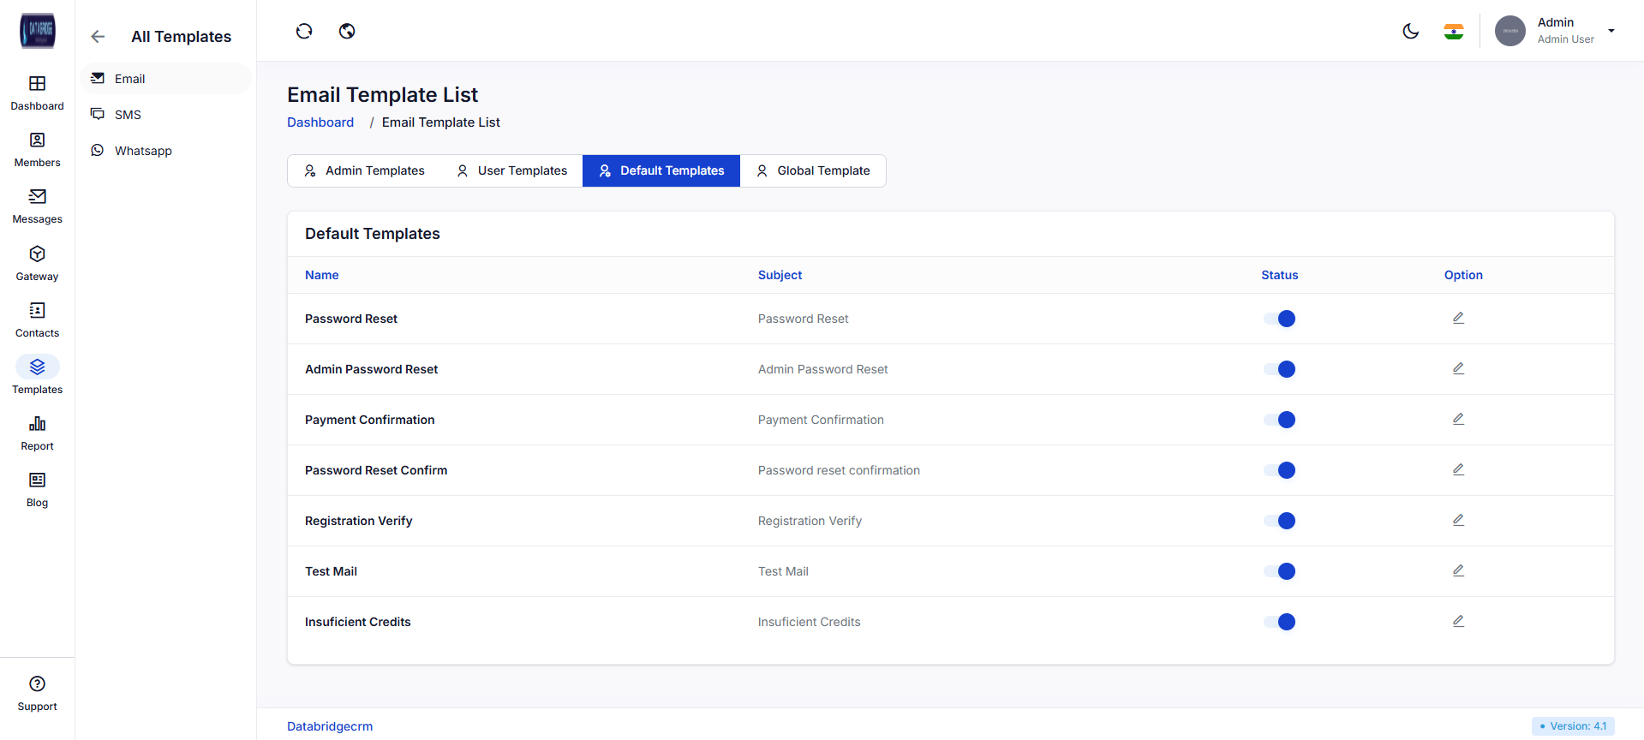Switch off the Test Mail status toggle
1644x740 pixels.
tap(1279, 571)
